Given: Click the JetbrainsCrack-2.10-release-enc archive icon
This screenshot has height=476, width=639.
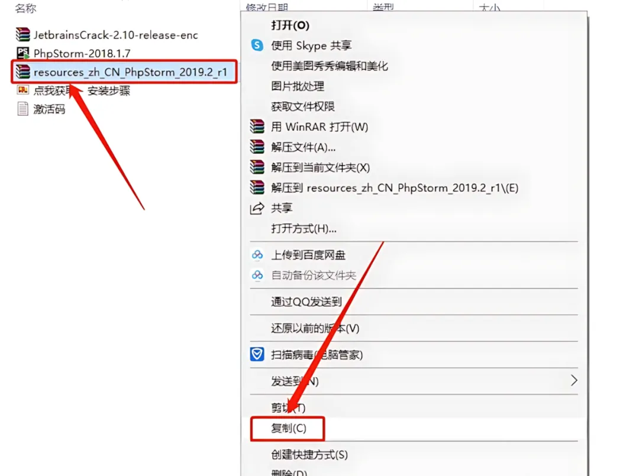Looking at the screenshot, I should pos(23,35).
